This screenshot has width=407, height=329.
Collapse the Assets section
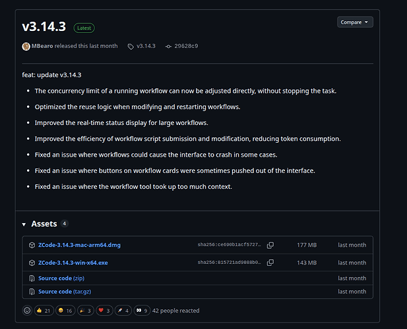coord(24,224)
